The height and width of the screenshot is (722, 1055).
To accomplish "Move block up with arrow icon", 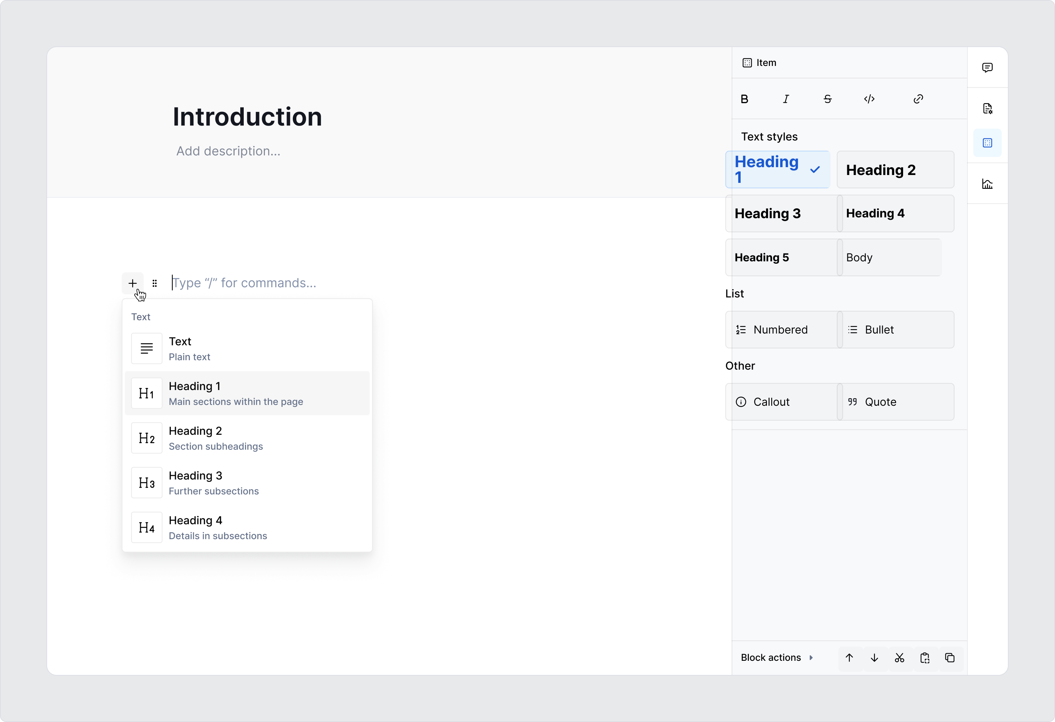I will [849, 658].
